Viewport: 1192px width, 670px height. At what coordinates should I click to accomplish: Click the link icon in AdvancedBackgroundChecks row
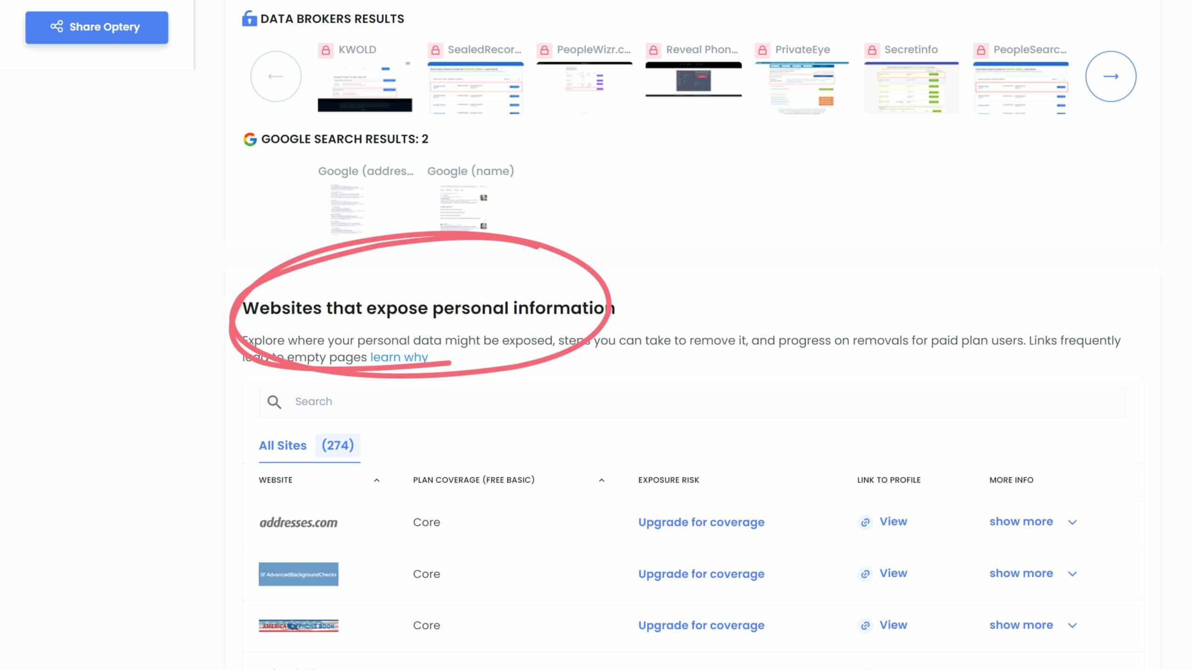[865, 574]
